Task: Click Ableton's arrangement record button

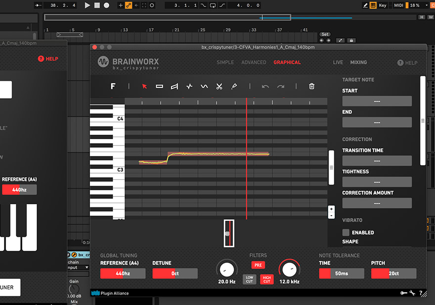Action: point(107,5)
